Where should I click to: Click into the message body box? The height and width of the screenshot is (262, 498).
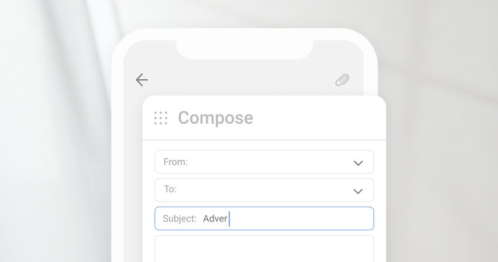pos(264,249)
